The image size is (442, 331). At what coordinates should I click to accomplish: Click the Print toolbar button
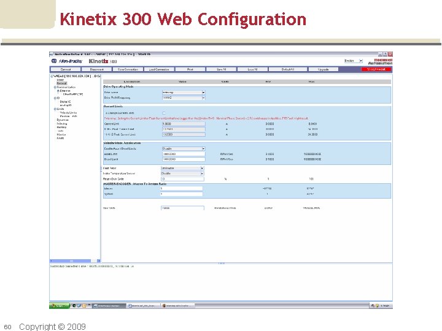190,69
